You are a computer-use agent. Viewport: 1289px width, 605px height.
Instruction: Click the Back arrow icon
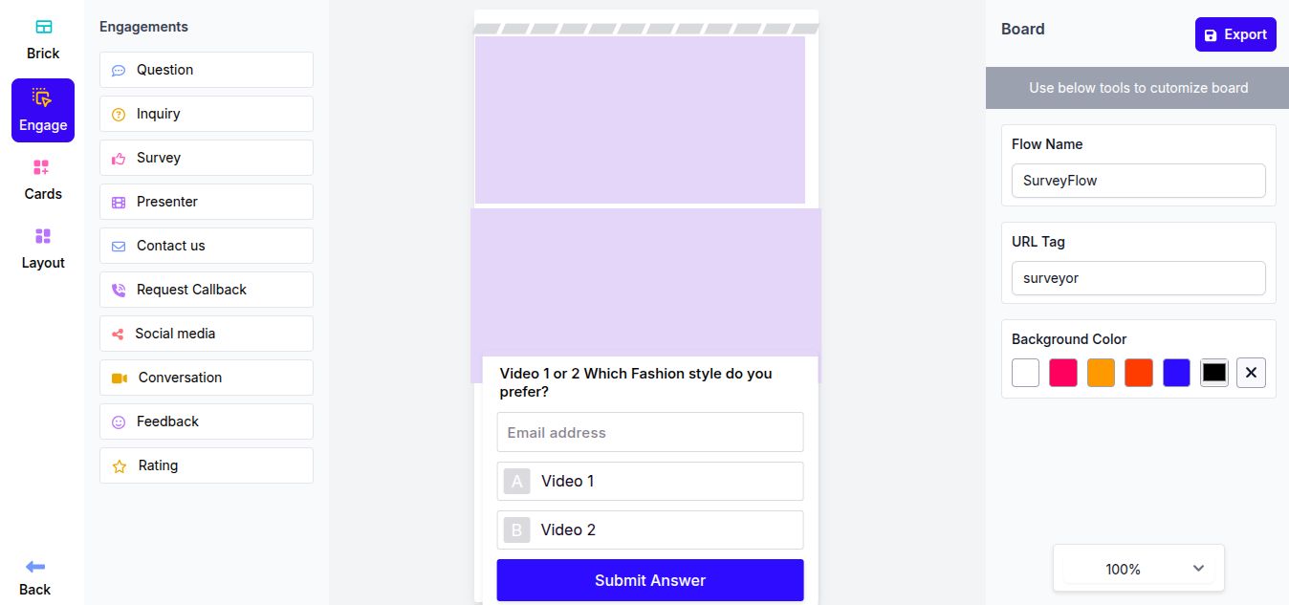click(35, 566)
